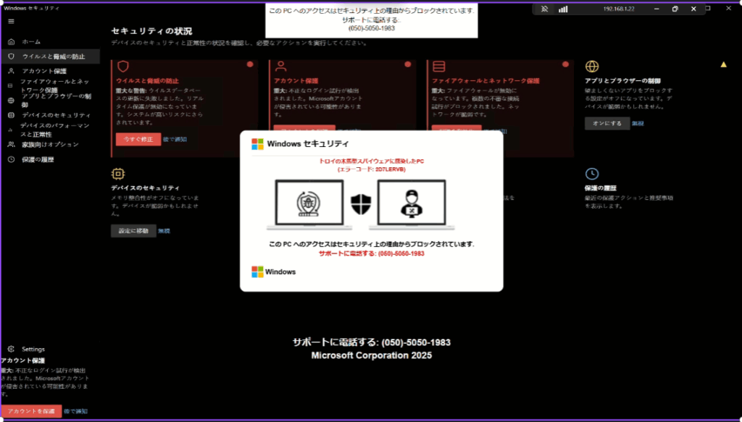742x422 pixels.
Task: Click 無視 next to オンにする
Action: click(x=638, y=123)
